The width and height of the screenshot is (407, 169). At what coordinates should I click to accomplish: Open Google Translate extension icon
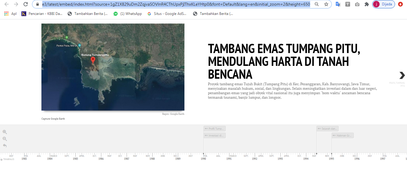(x=338, y=4)
